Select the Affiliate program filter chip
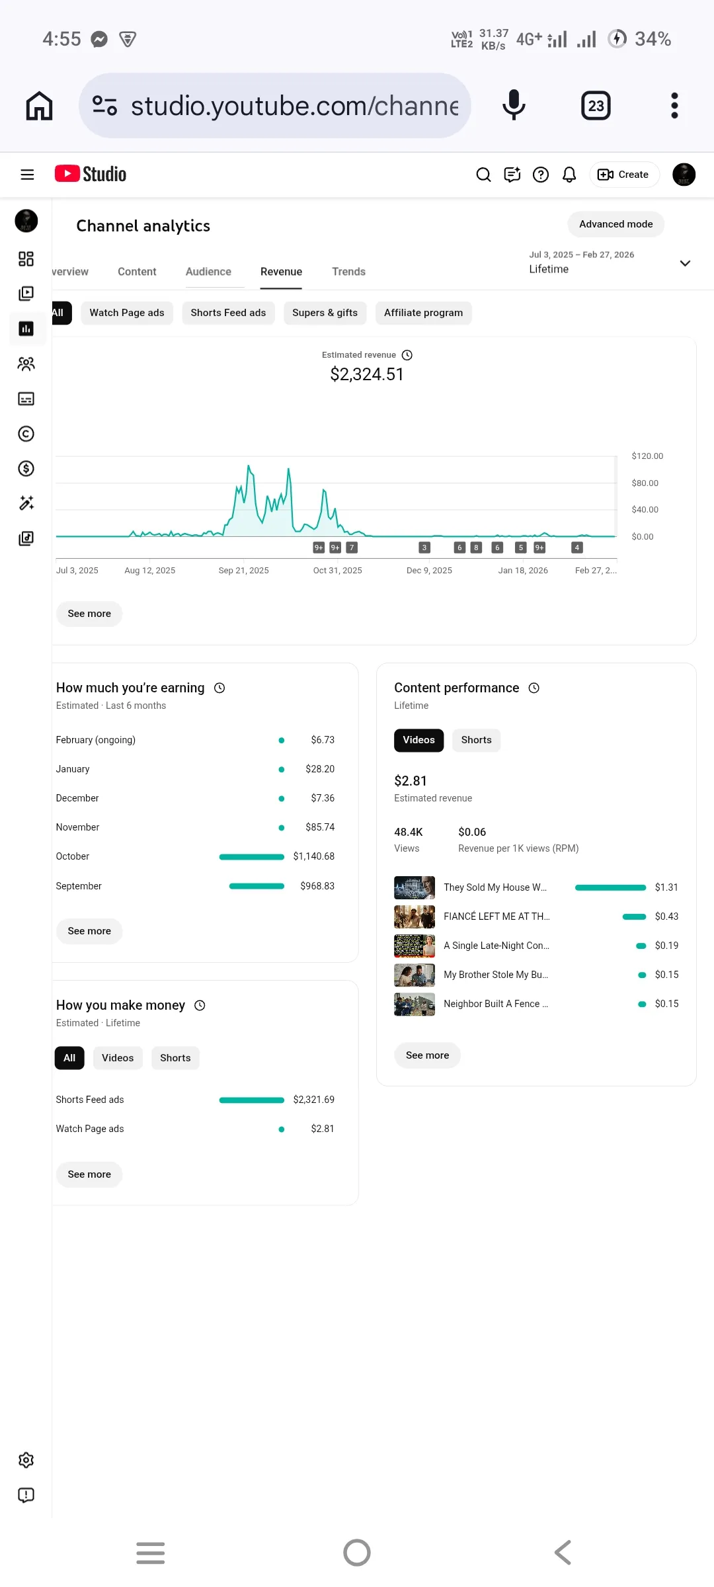 tap(423, 313)
